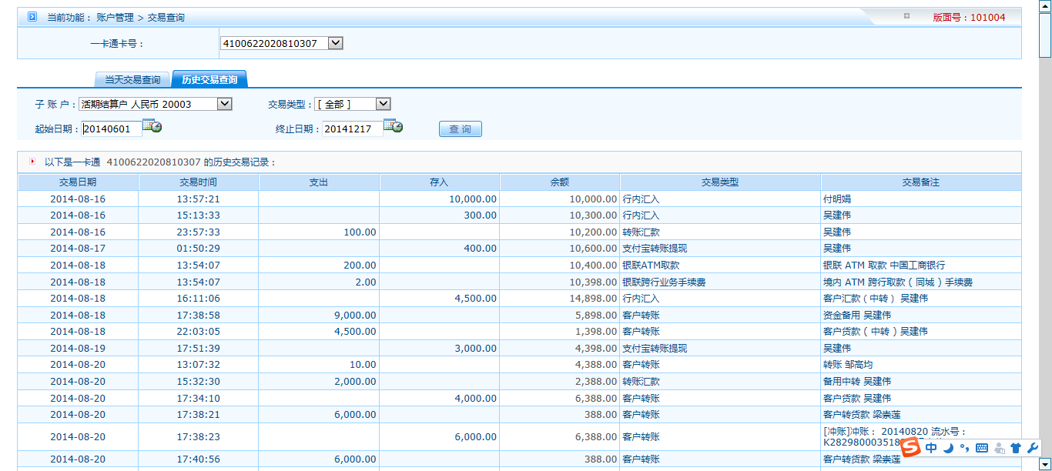Expand the 一卡通卡号 card number dropdown
The width and height of the screenshot is (1052, 471).
click(x=335, y=44)
